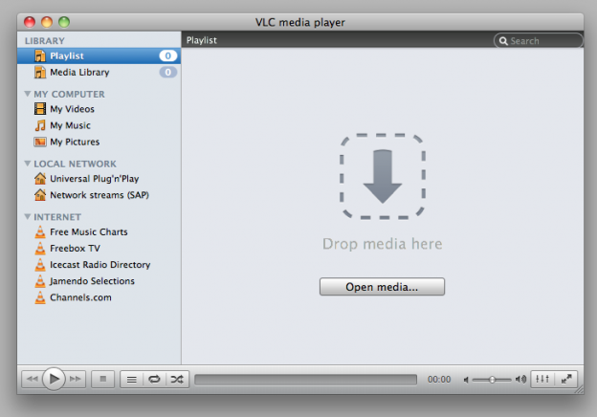Viewport: 597px width, 417px height.
Task: Toggle repeat/loop mode
Action: pyautogui.click(x=154, y=380)
